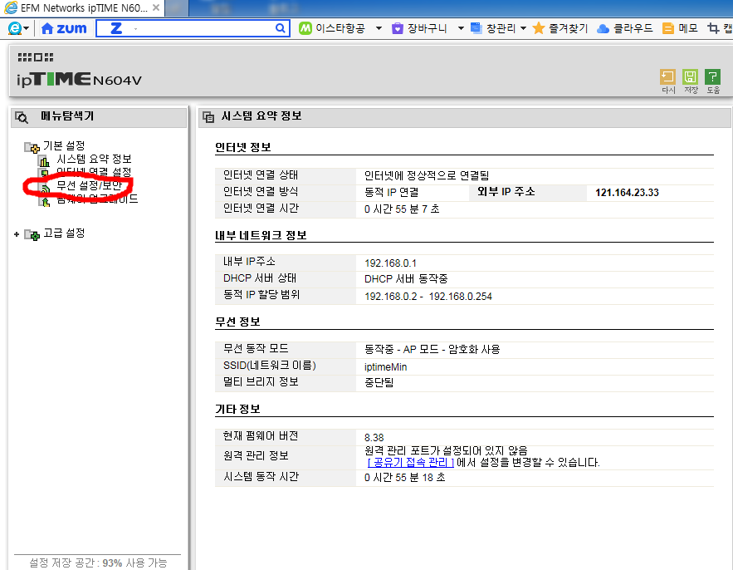Click 인터넷에 정상적으로 연결됨 status text
The image size is (733, 570).
click(x=427, y=175)
